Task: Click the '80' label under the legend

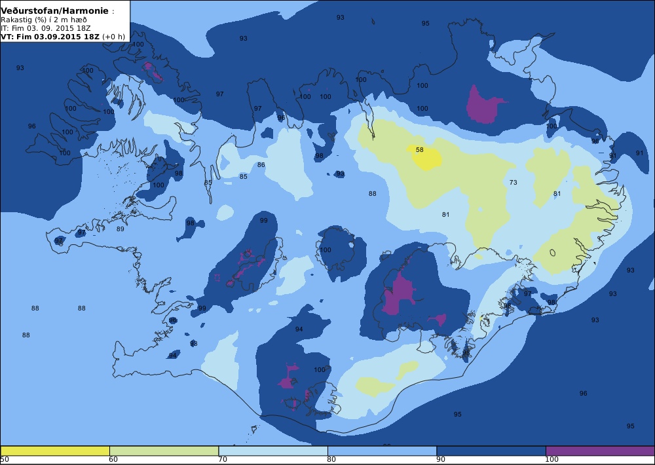Action: (331, 460)
